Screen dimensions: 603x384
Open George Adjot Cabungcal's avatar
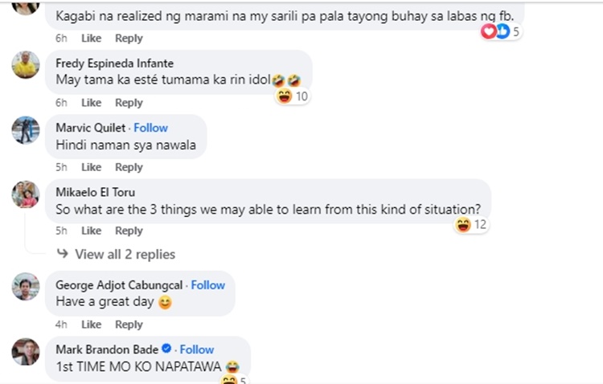(26, 287)
